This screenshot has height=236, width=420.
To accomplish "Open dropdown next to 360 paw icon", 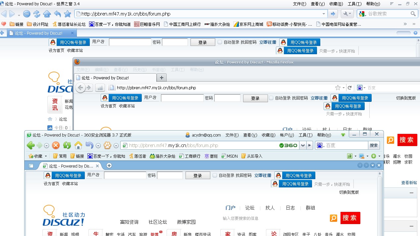I will click(x=116, y=145).
